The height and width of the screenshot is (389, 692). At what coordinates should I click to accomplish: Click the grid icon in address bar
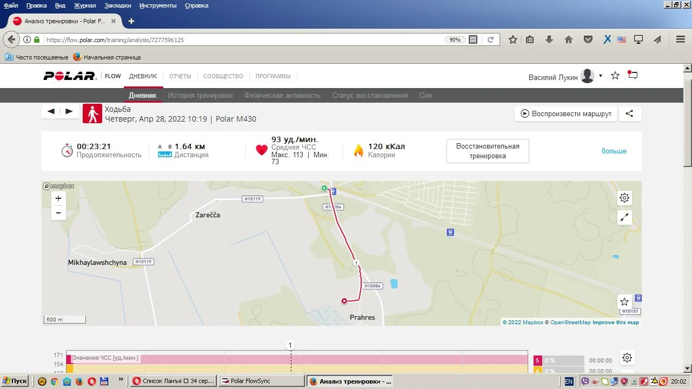tap(473, 39)
